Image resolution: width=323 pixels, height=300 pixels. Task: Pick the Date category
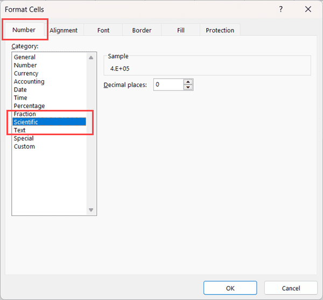[x=20, y=89]
